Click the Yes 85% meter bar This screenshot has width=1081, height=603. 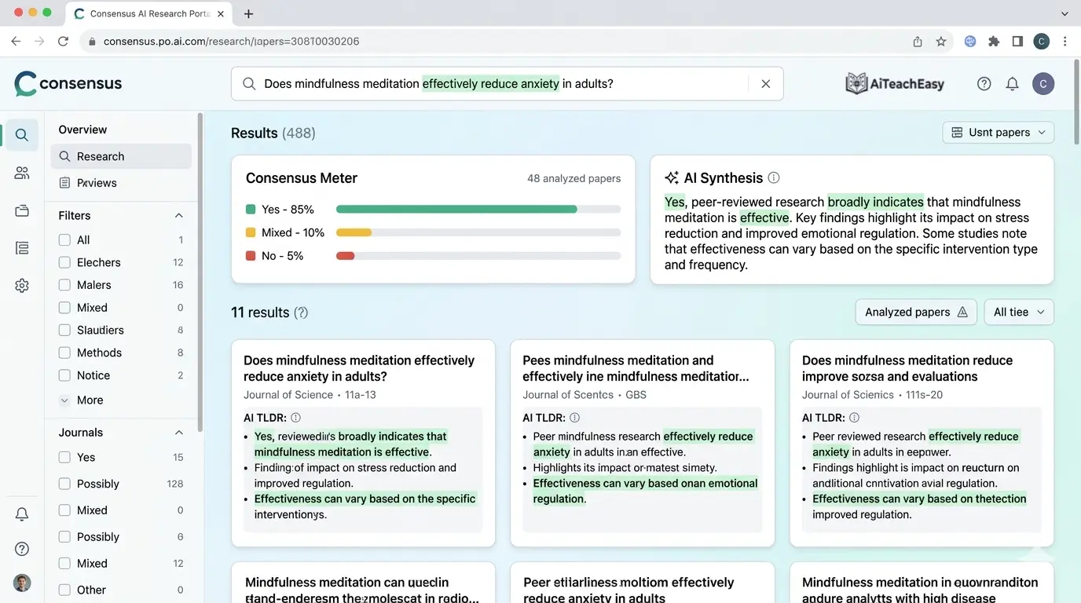(456, 209)
